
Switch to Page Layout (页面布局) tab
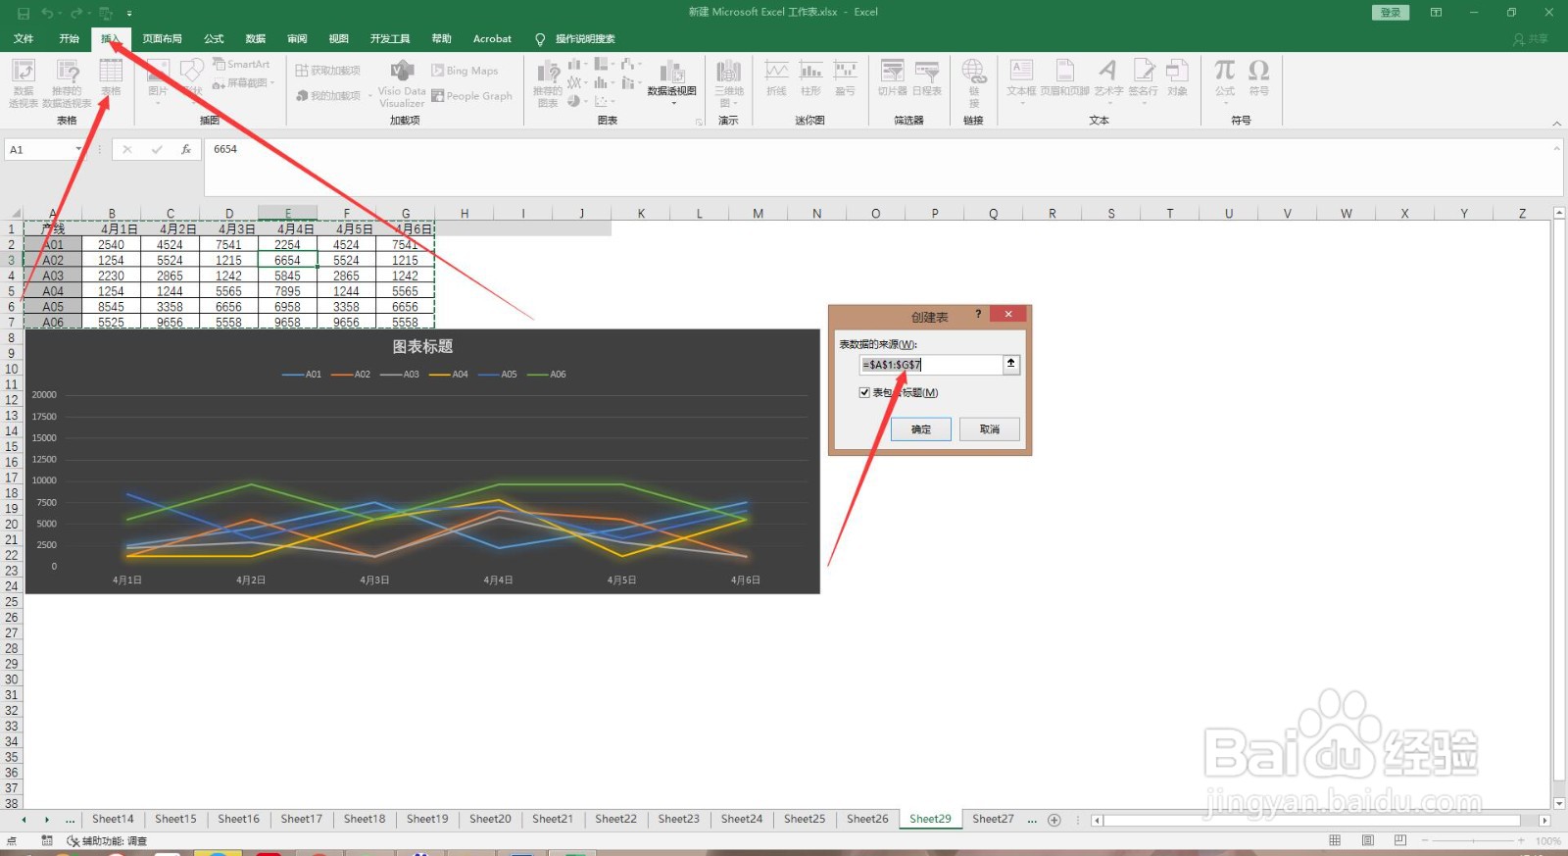(x=162, y=39)
